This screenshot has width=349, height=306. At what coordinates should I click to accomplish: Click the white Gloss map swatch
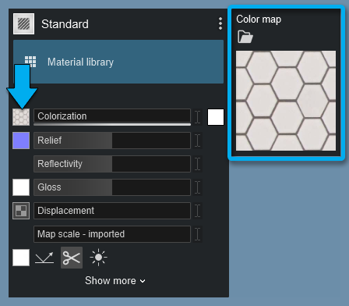pyautogui.click(x=21, y=187)
